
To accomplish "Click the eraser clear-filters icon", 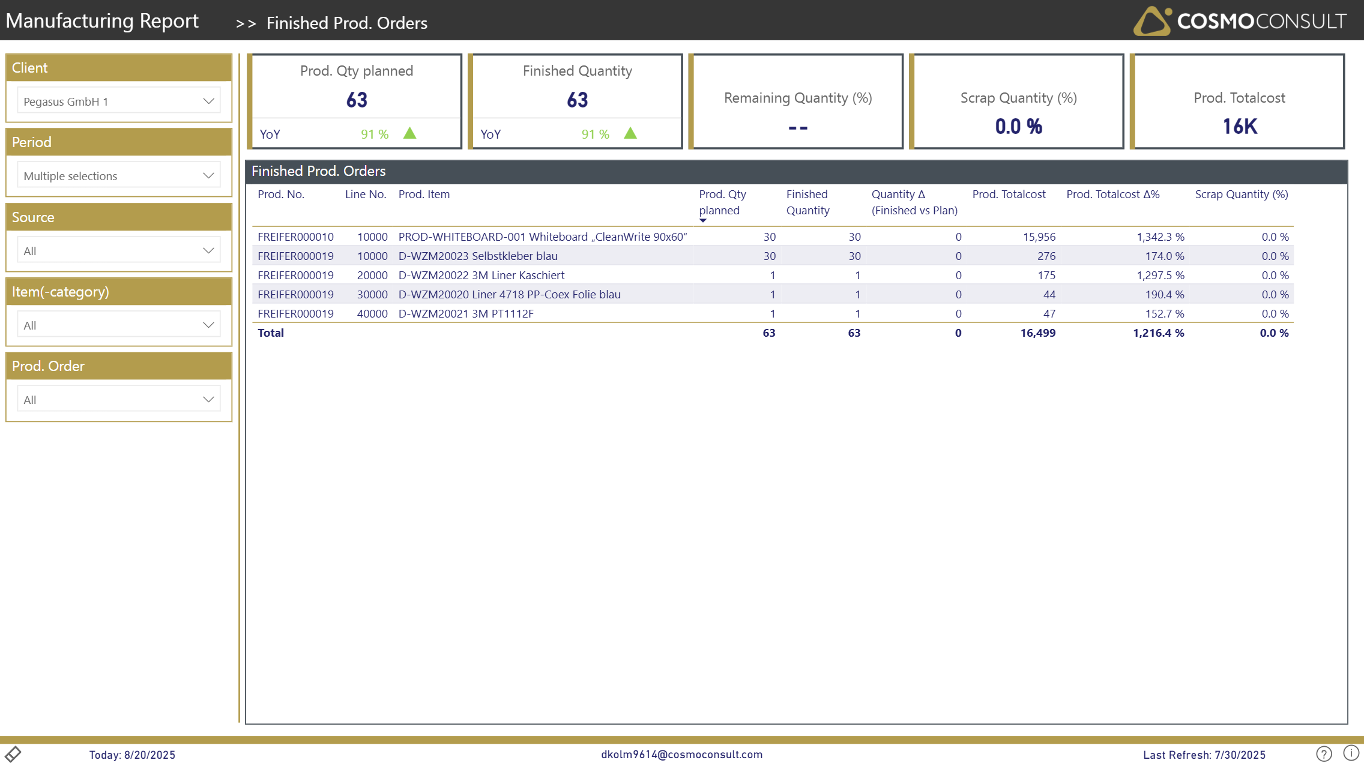I will [x=13, y=753].
